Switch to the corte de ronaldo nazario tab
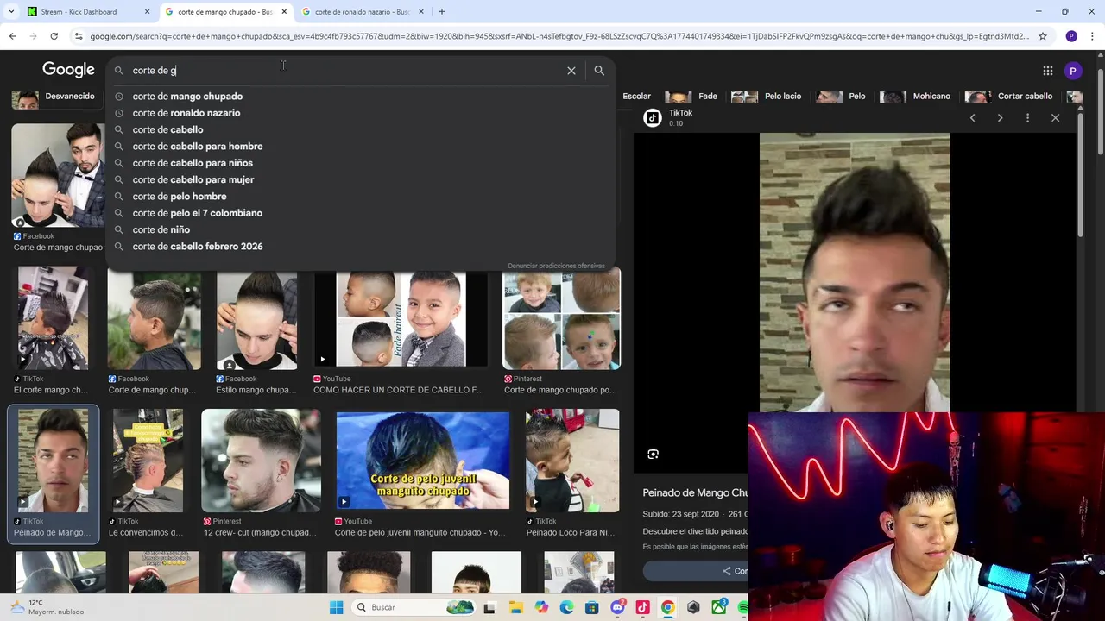 (362, 12)
